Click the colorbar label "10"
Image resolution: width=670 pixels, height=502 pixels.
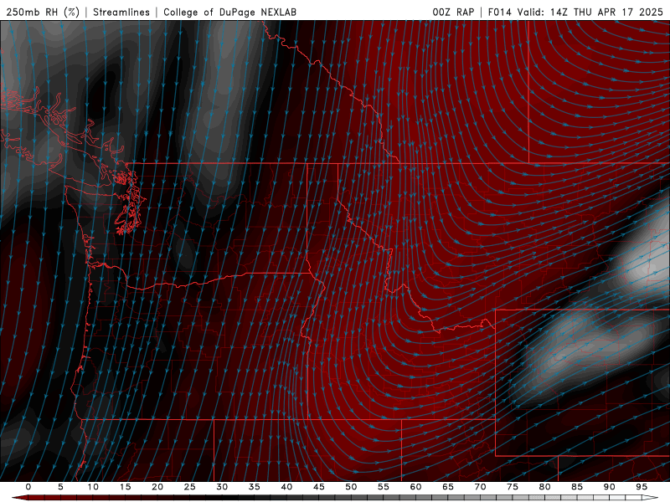[x=93, y=487]
